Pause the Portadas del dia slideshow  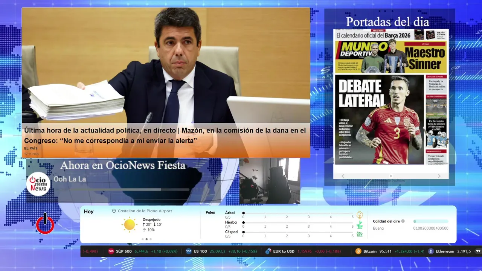391,176
